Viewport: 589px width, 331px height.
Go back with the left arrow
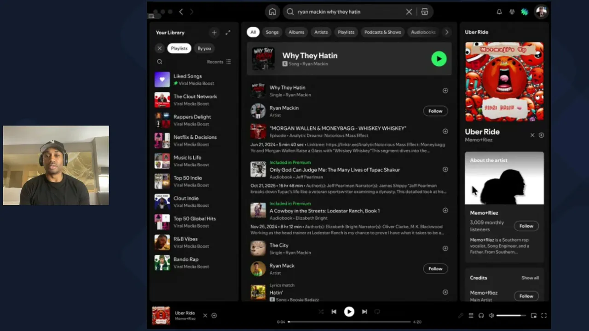(181, 12)
